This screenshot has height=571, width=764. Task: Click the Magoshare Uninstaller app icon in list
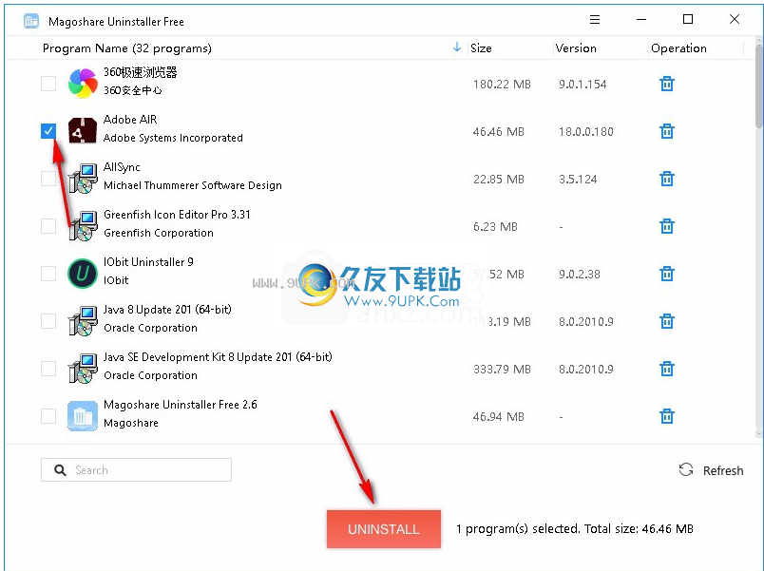point(83,416)
